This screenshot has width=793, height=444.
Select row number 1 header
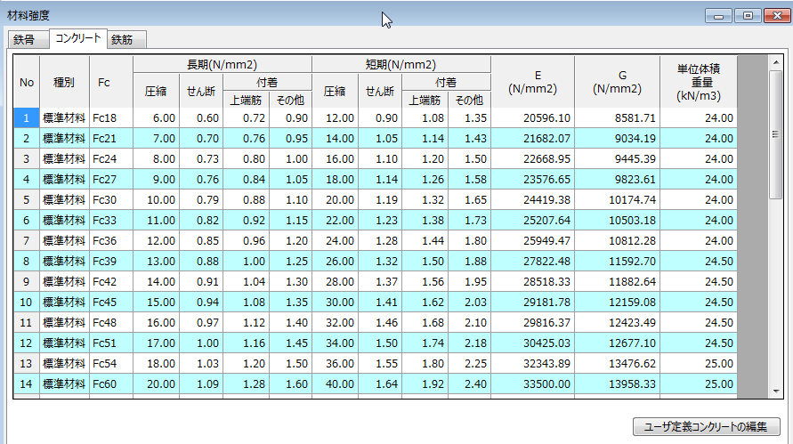coord(27,117)
